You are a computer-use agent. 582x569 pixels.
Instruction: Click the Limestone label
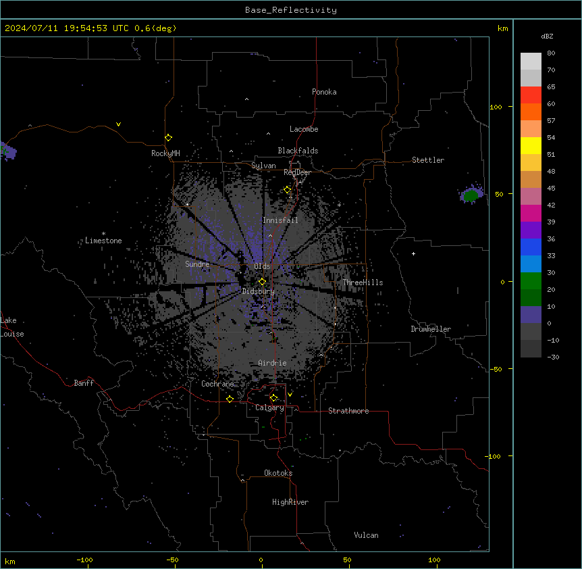coord(103,241)
